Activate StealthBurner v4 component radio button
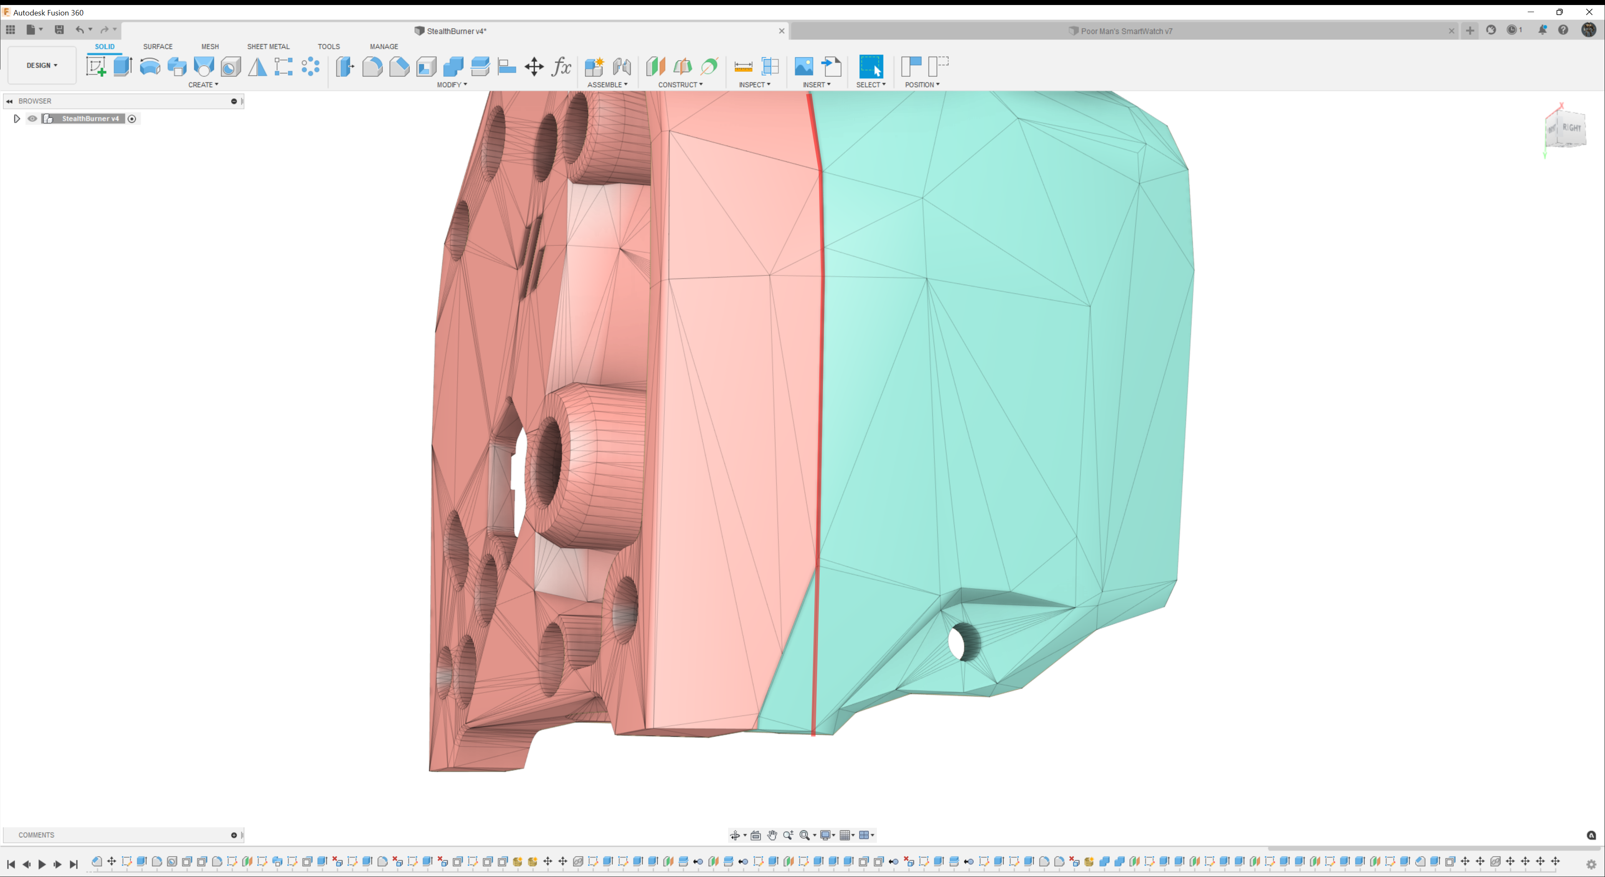The image size is (1605, 877). 132,119
